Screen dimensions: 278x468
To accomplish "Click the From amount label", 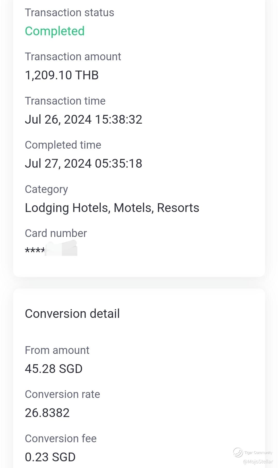I will pos(57,350).
